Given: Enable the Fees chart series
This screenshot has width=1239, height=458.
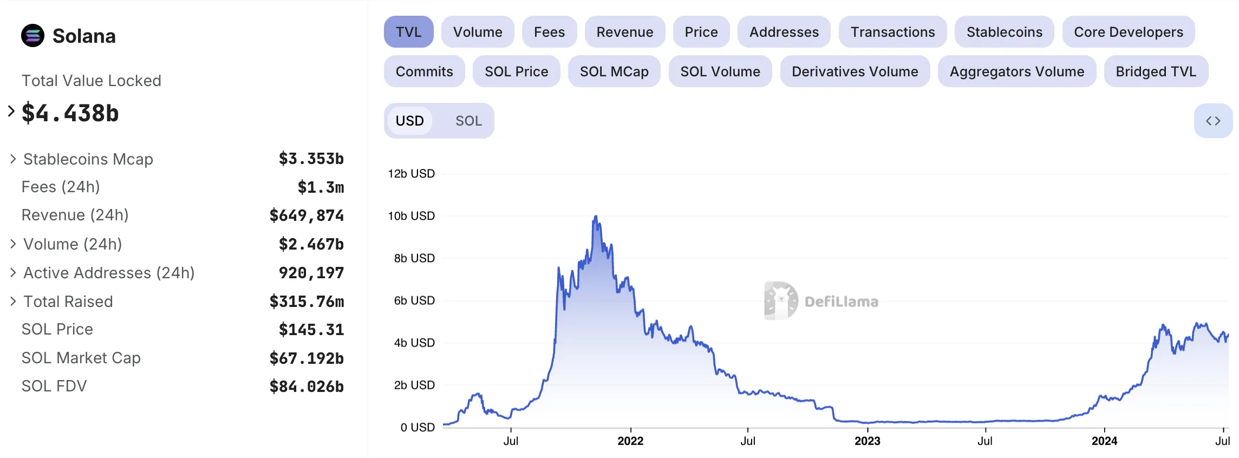Looking at the screenshot, I should (549, 32).
